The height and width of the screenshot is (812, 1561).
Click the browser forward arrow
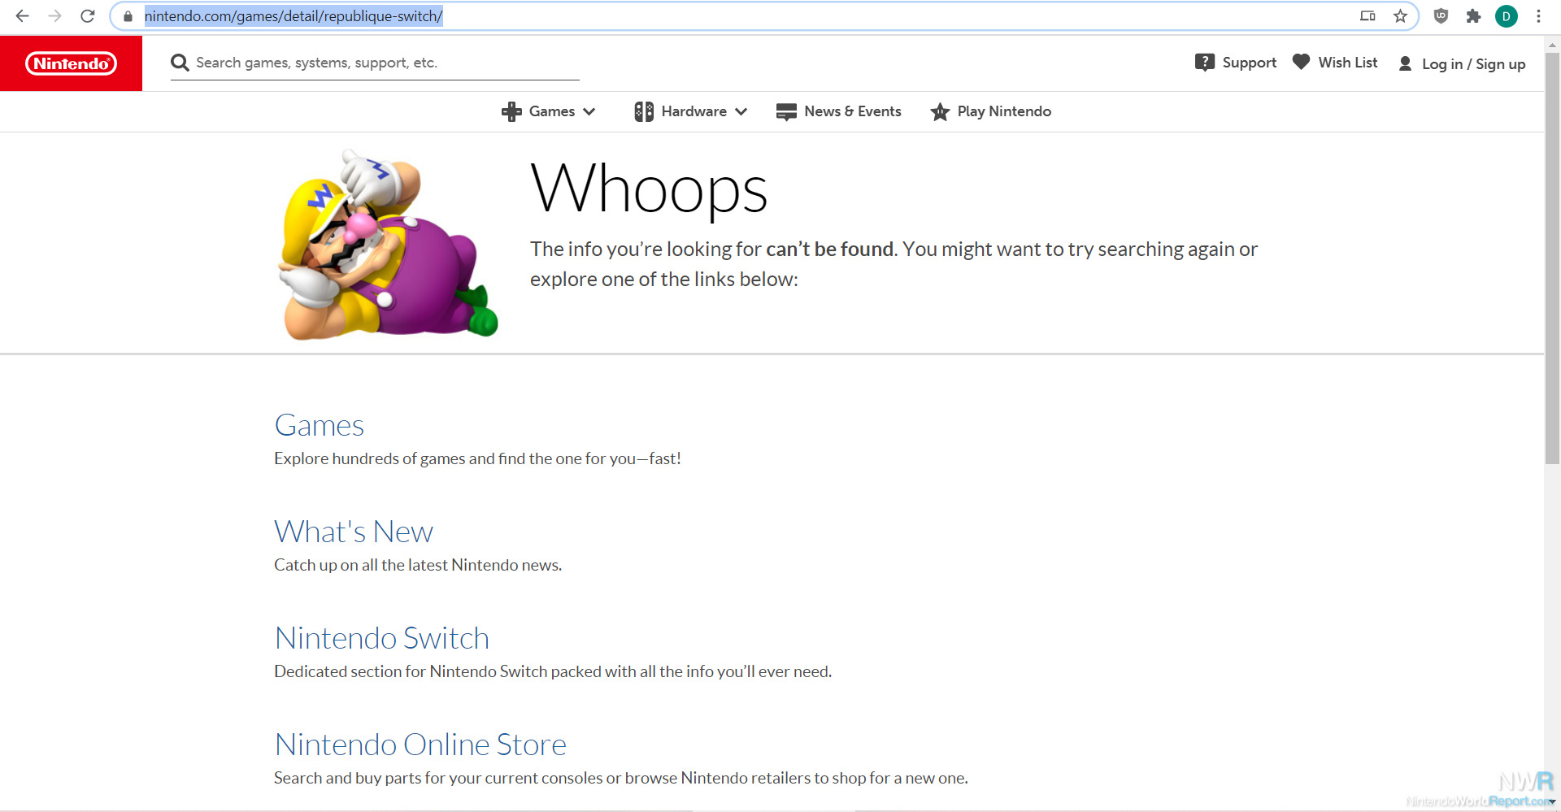pyautogui.click(x=54, y=16)
